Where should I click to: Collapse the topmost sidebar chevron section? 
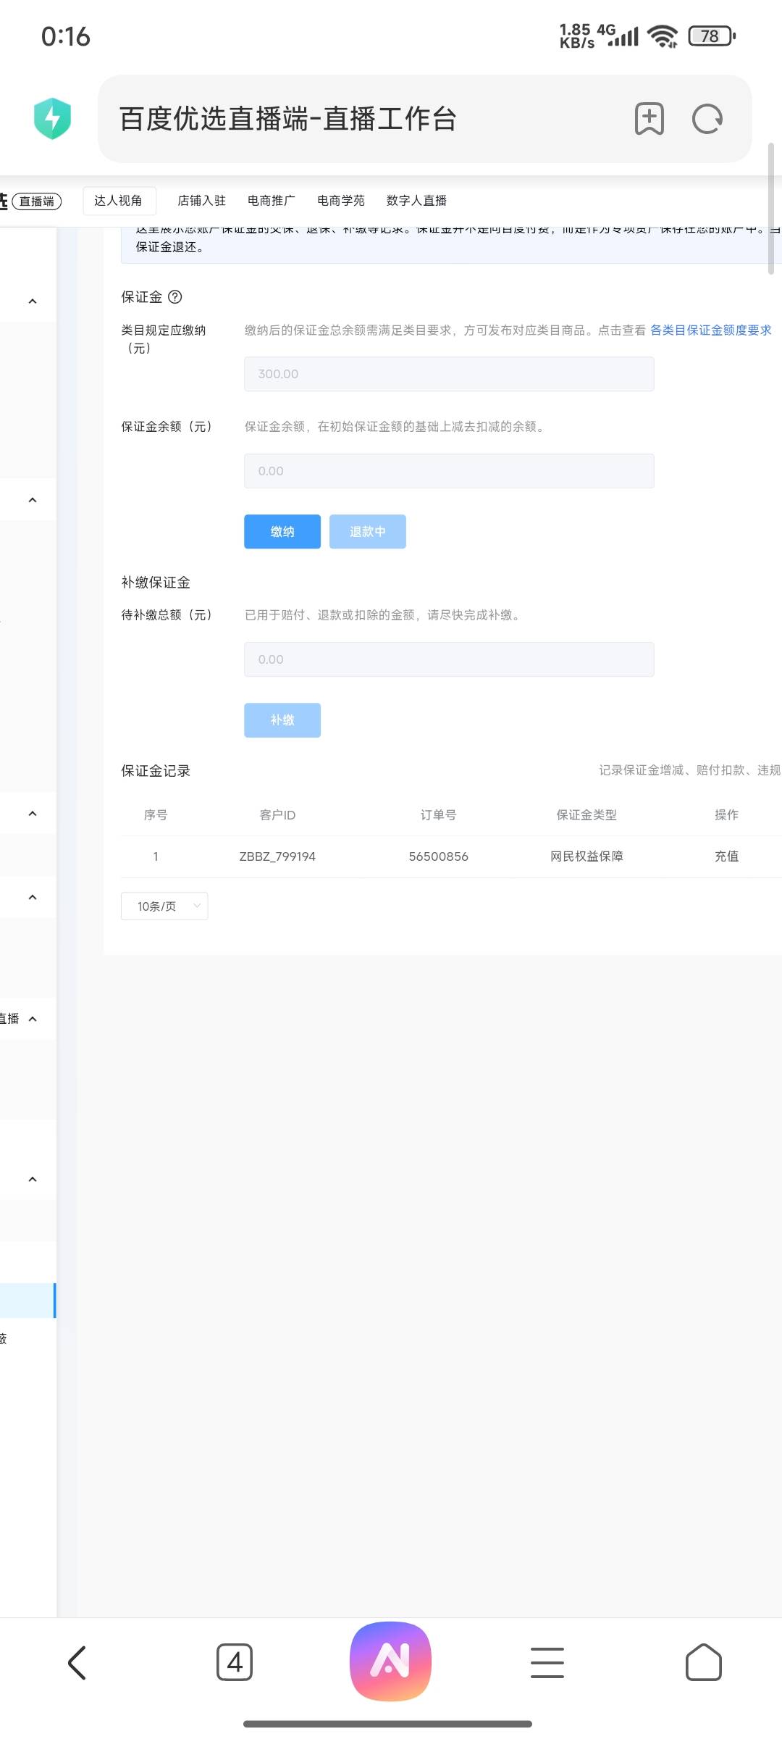click(32, 301)
